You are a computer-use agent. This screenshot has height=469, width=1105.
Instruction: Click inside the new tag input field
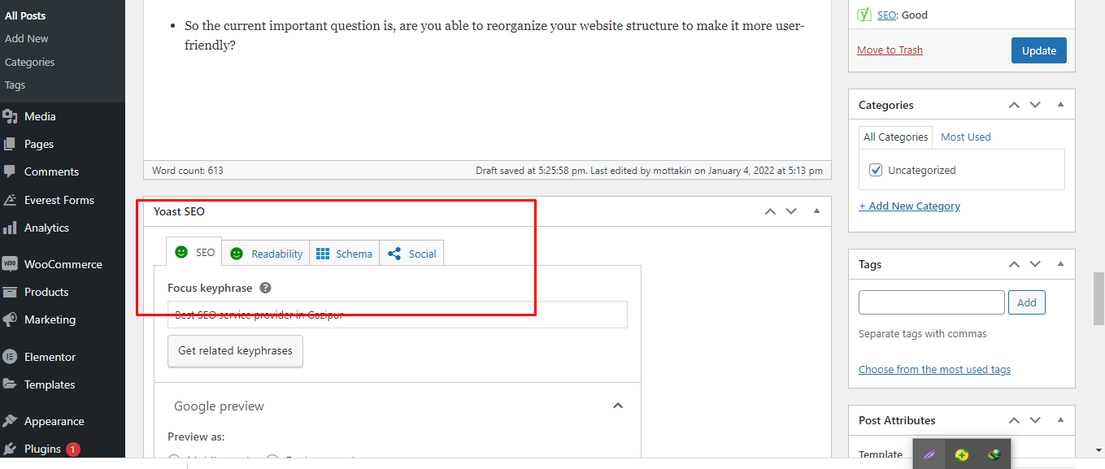(931, 302)
